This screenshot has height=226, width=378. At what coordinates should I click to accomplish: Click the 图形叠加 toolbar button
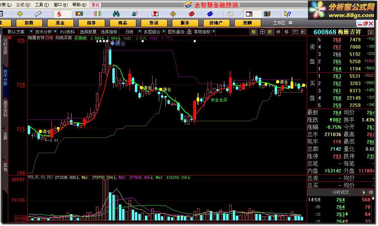pyautogui.click(x=176, y=32)
